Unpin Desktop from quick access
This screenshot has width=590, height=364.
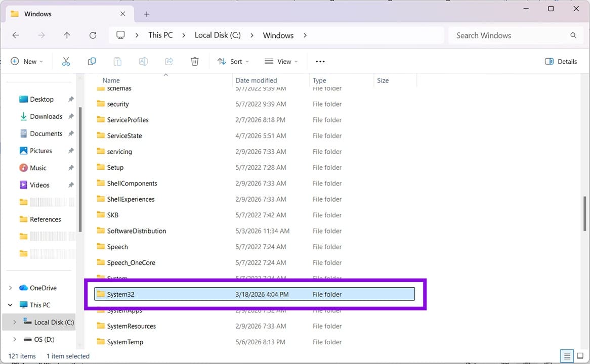pyautogui.click(x=71, y=99)
